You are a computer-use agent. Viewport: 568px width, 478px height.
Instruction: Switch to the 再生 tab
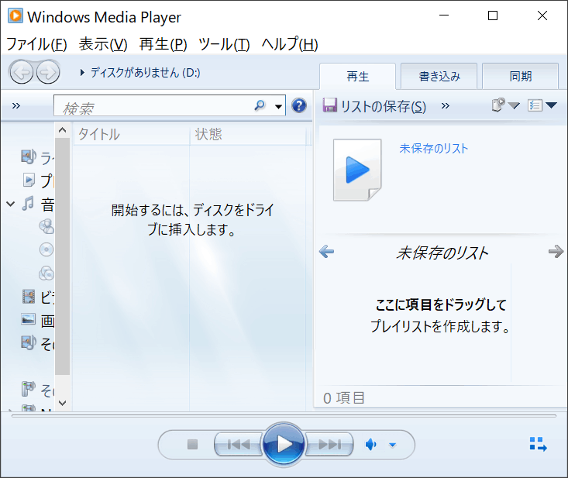click(357, 77)
